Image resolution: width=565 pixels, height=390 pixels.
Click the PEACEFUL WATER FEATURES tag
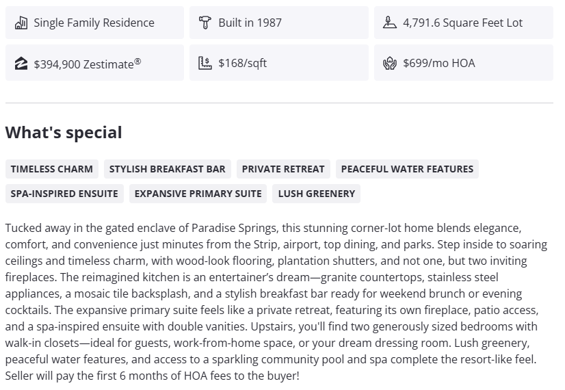(407, 169)
